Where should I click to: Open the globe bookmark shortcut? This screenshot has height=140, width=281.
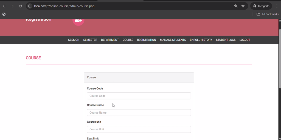pos(4,14)
